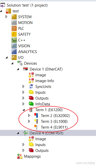Click the Image icon under Device 1
Viewport: 96px width, 166px height.
tap(31, 75)
